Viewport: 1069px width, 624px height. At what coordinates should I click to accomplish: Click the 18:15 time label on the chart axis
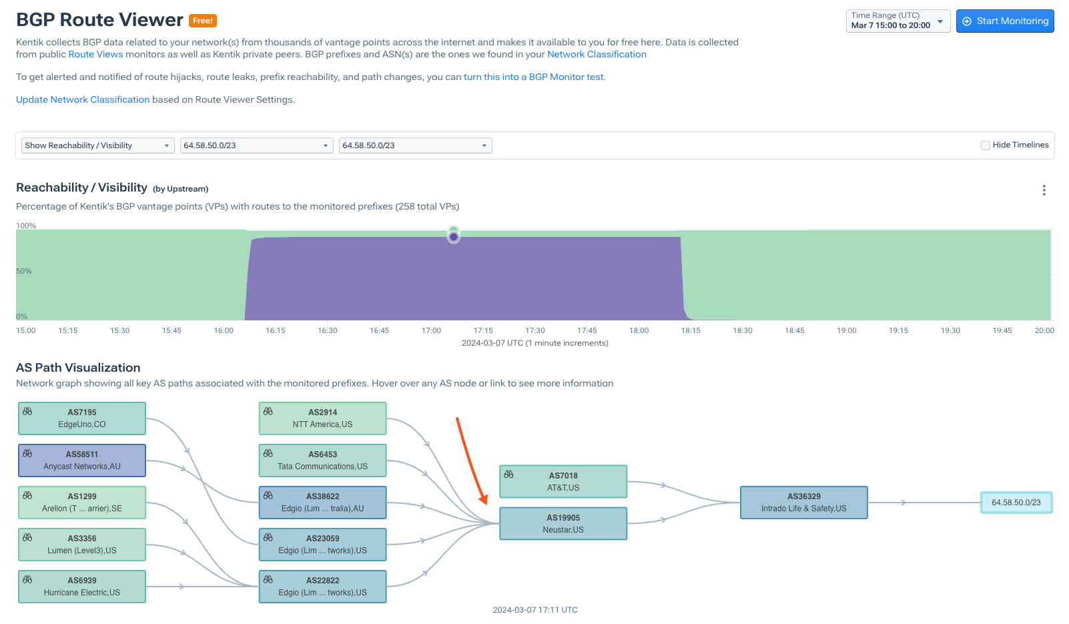[691, 330]
